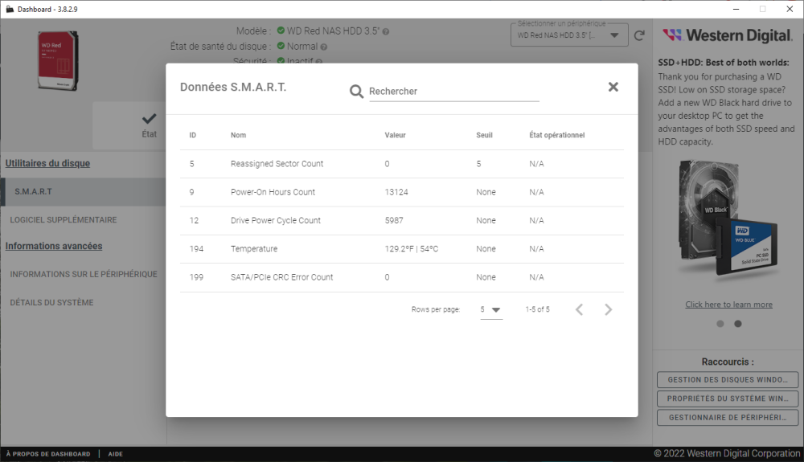Open the Rows per page dropdown

tap(490, 309)
